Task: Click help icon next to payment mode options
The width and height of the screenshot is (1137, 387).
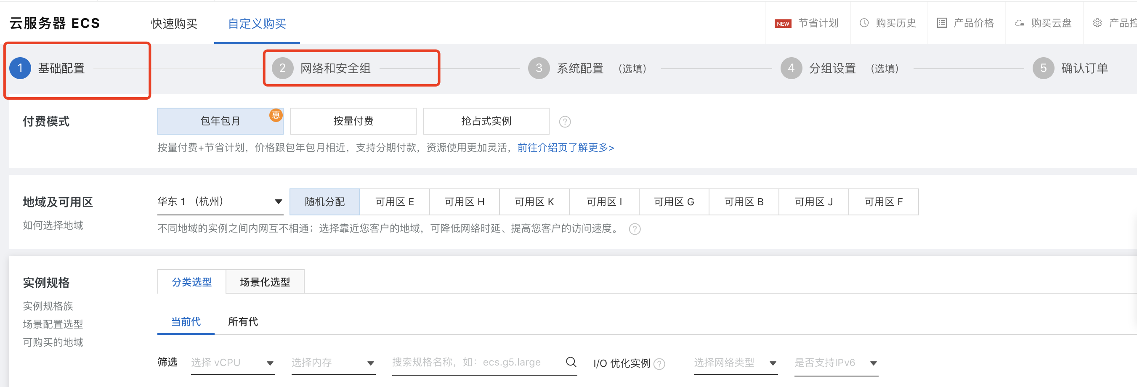Action: click(x=565, y=122)
